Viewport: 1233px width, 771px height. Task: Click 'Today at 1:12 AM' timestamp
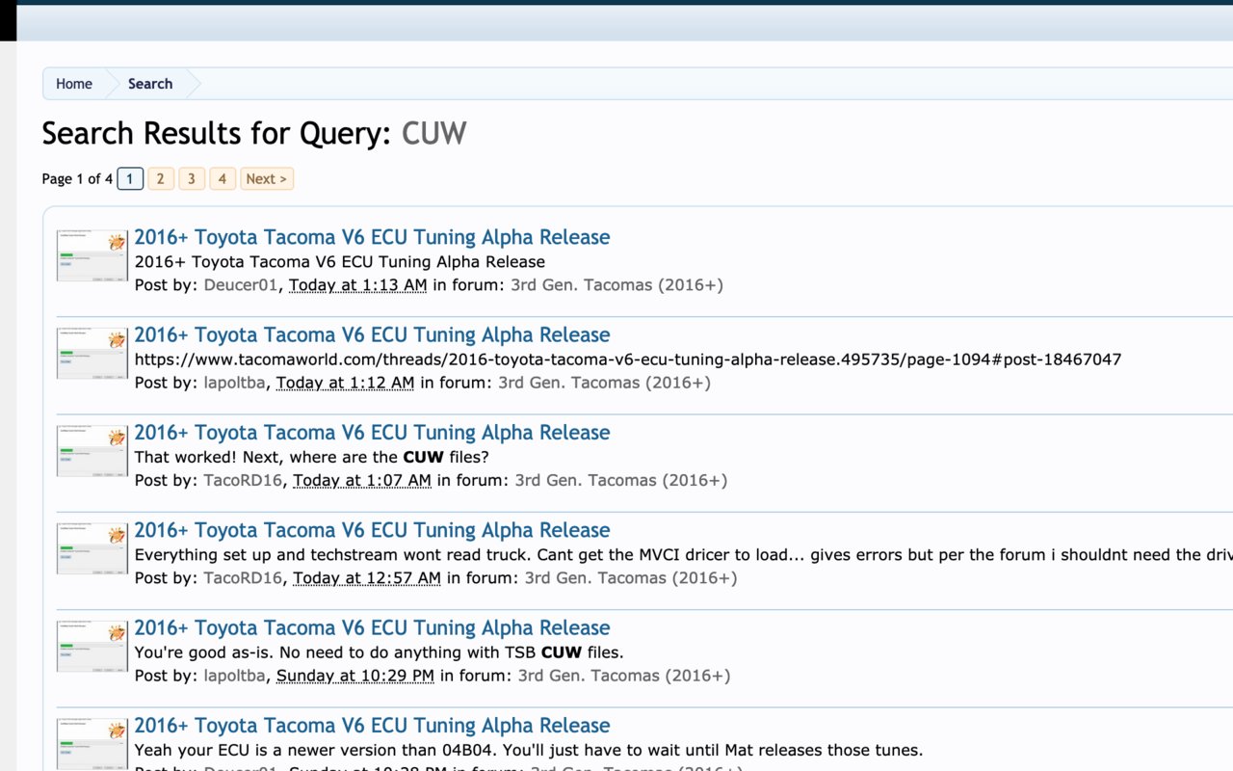[345, 383]
